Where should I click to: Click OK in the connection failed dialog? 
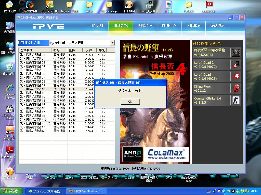[x=130, y=102]
